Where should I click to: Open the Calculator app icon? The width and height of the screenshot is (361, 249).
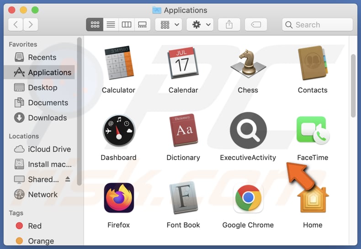(x=119, y=62)
